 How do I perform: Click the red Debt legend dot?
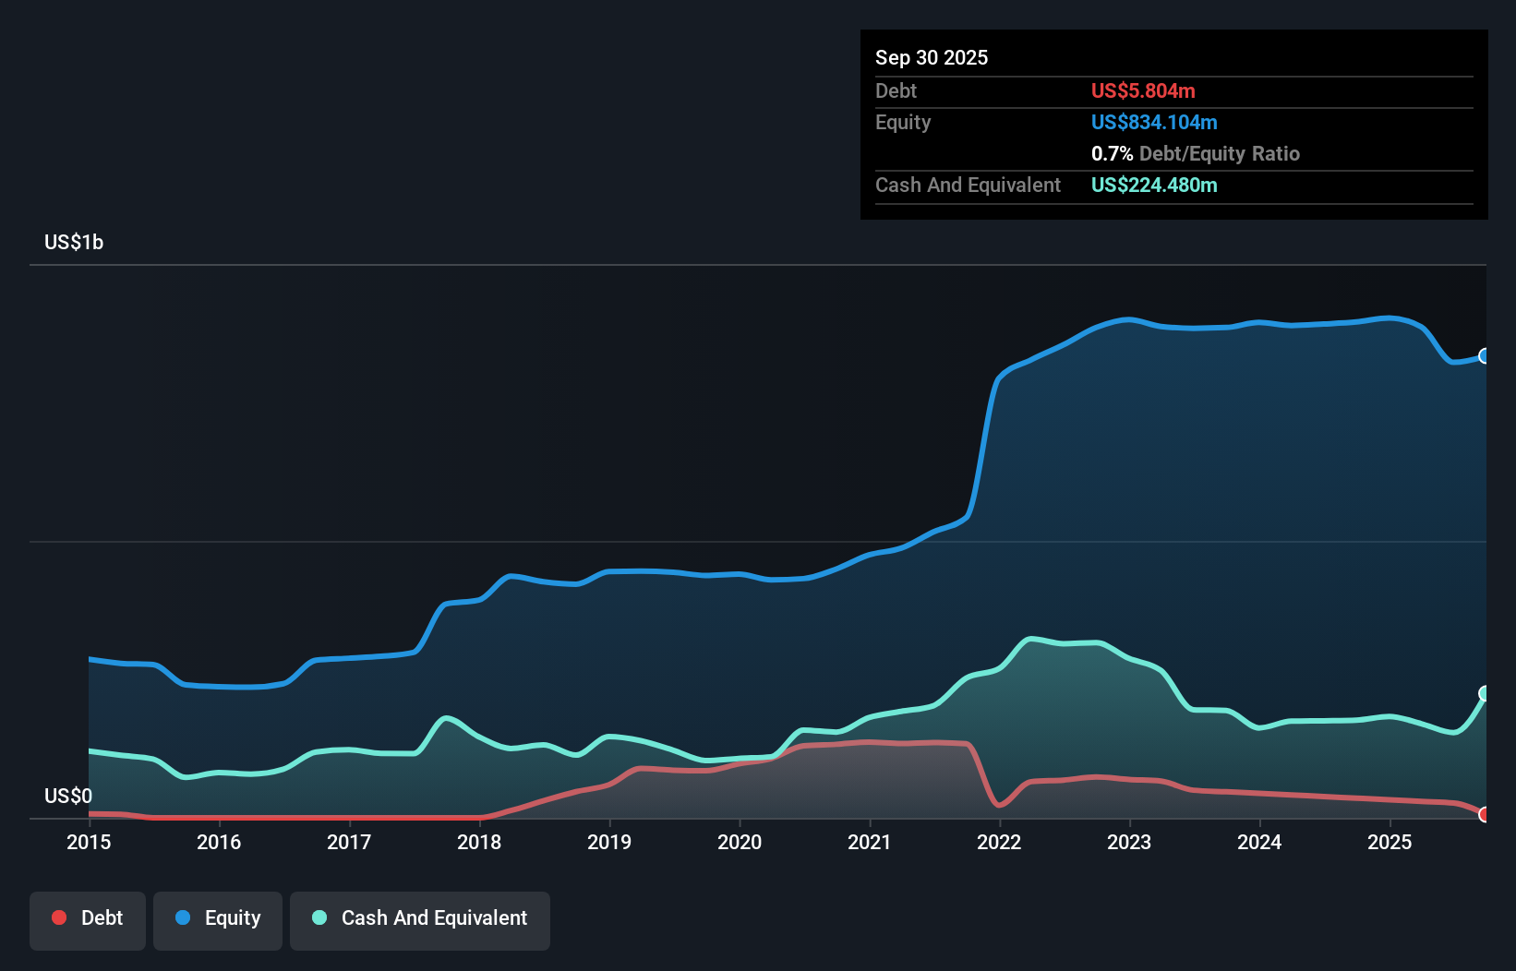(x=58, y=917)
